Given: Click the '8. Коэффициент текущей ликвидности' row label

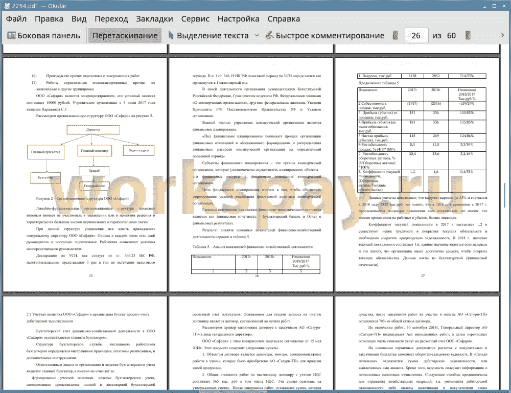Looking at the screenshot, I should click(379, 181).
